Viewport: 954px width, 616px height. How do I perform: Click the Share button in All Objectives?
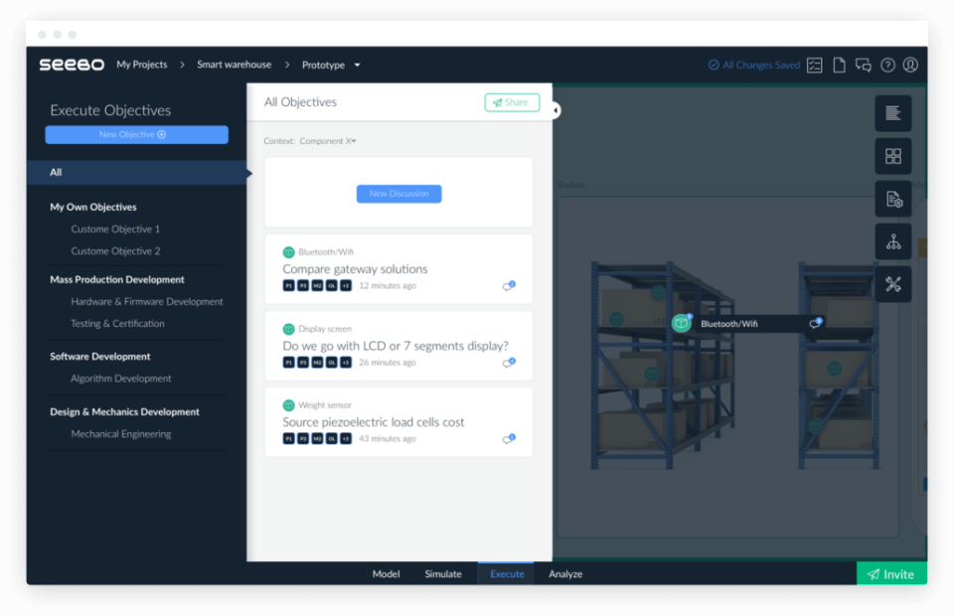click(511, 102)
